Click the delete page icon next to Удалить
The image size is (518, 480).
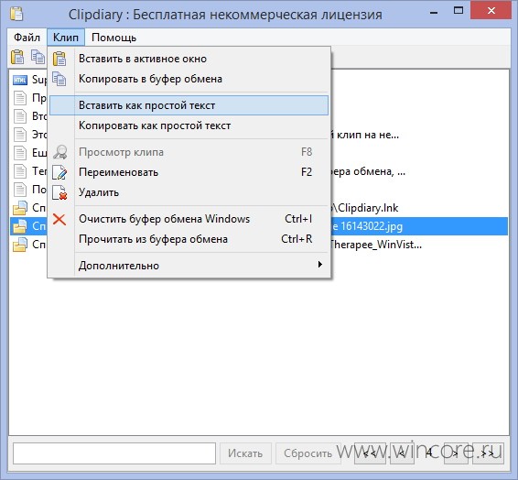(x=59, y=192)
